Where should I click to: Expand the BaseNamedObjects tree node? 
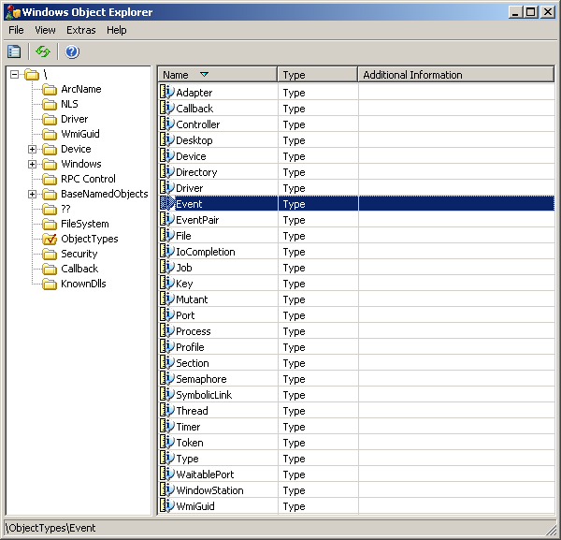coord(32,195)
